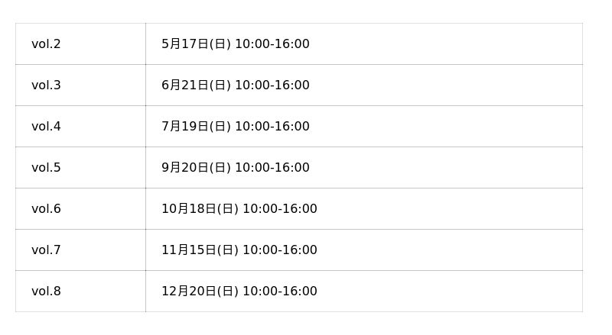This screenshot has width=612, height=335.
Task: Click the vol.5 label
Action: click(46, 168)
